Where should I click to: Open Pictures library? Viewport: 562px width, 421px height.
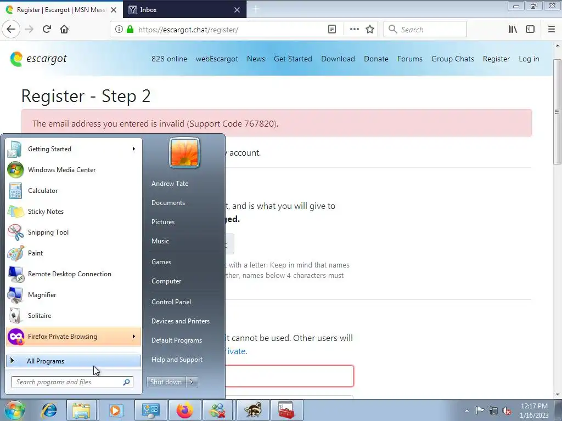[163, 222]
